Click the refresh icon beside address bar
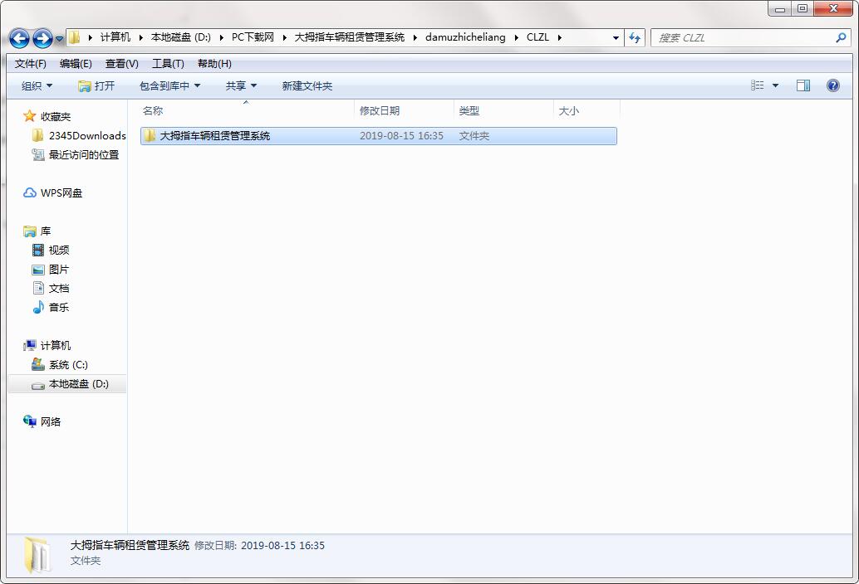Image resolution: width=859 pixels, height=584 pixels. pyautogui.click(x=636, y=37)
